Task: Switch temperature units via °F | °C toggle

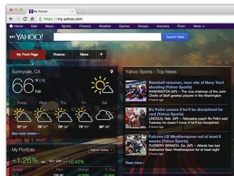Action: click(40, 81)
